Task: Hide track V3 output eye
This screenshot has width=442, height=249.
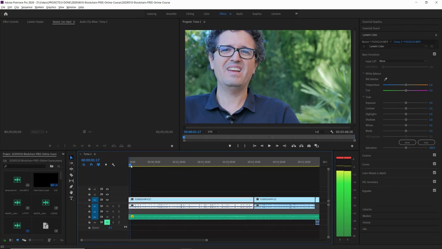Action: [107, 189]
